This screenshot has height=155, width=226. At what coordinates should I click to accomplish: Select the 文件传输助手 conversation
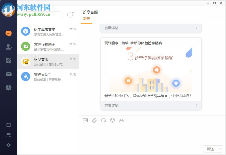(48, 47)
